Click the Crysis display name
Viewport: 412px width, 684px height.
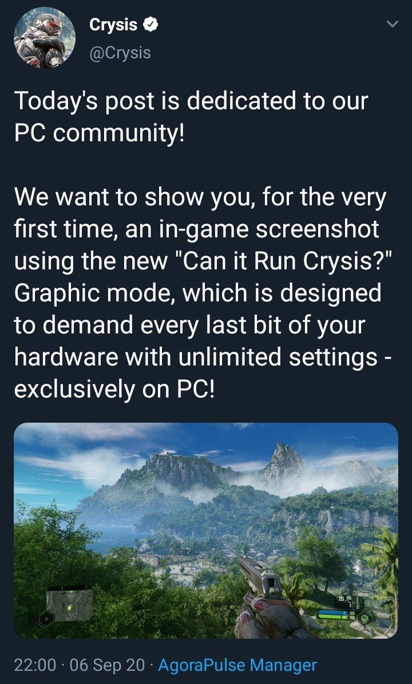pyautogui.click(x=113, y=25)
